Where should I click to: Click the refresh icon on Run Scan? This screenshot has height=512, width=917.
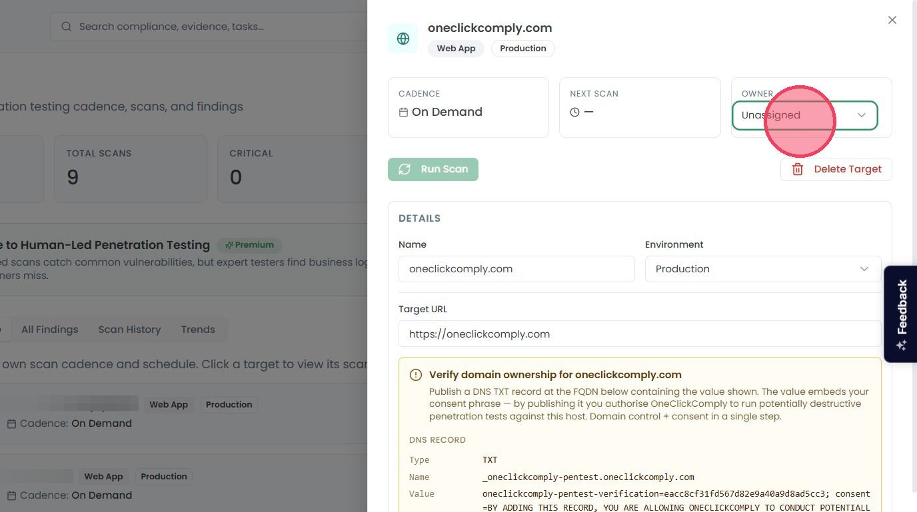(405, 169)
